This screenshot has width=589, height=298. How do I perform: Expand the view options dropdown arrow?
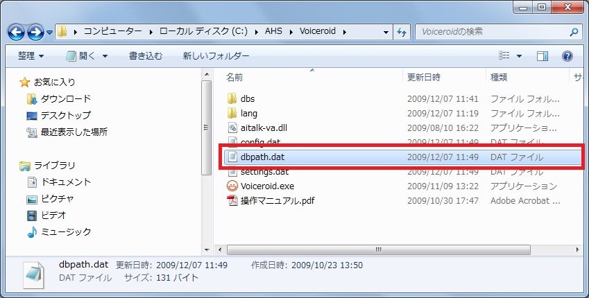(519, 55)
